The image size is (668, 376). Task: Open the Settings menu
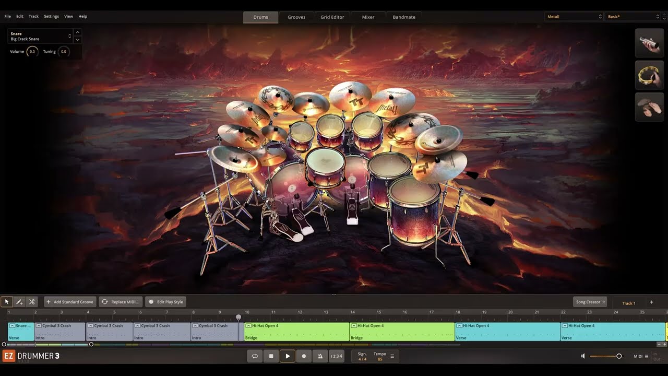click(51, 17)
